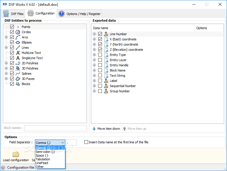Click the Move item down button label

coord(109,129)
